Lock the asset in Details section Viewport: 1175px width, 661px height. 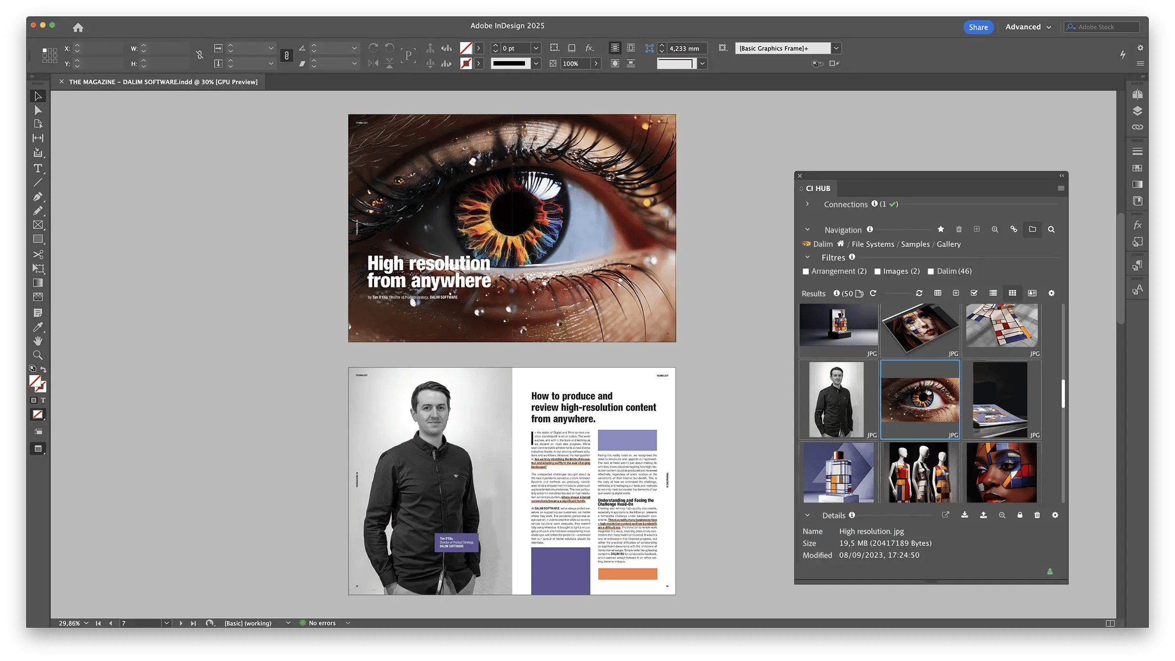pyautogui.click(x=1020, y=515)
